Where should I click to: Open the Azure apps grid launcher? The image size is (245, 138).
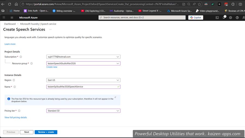pos(4,18)
